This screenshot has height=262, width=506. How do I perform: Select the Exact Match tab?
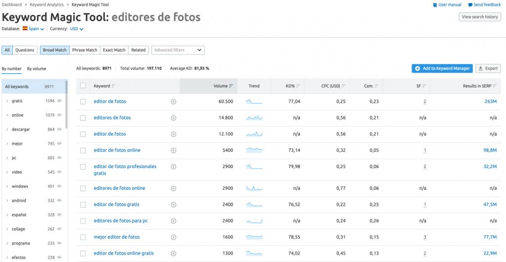click(114, 50)
